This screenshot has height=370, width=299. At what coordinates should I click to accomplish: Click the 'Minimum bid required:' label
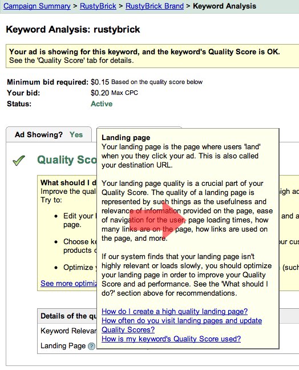pyautogui.click(x=47, y=82)
